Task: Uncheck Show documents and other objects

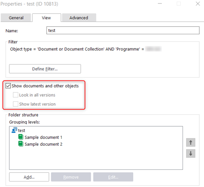Action: pyautogui.click(x=8, y=86)
